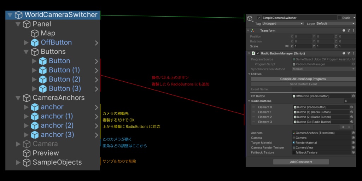Click the OffButton blue prefab icon
Image resolution: width=362 pixels, height=181 pixels.
point(35,43)
